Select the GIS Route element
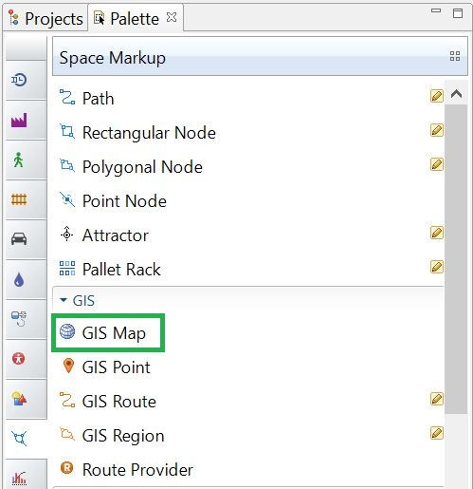Viewport: 473px width, 489px height. tap(108, 402)
